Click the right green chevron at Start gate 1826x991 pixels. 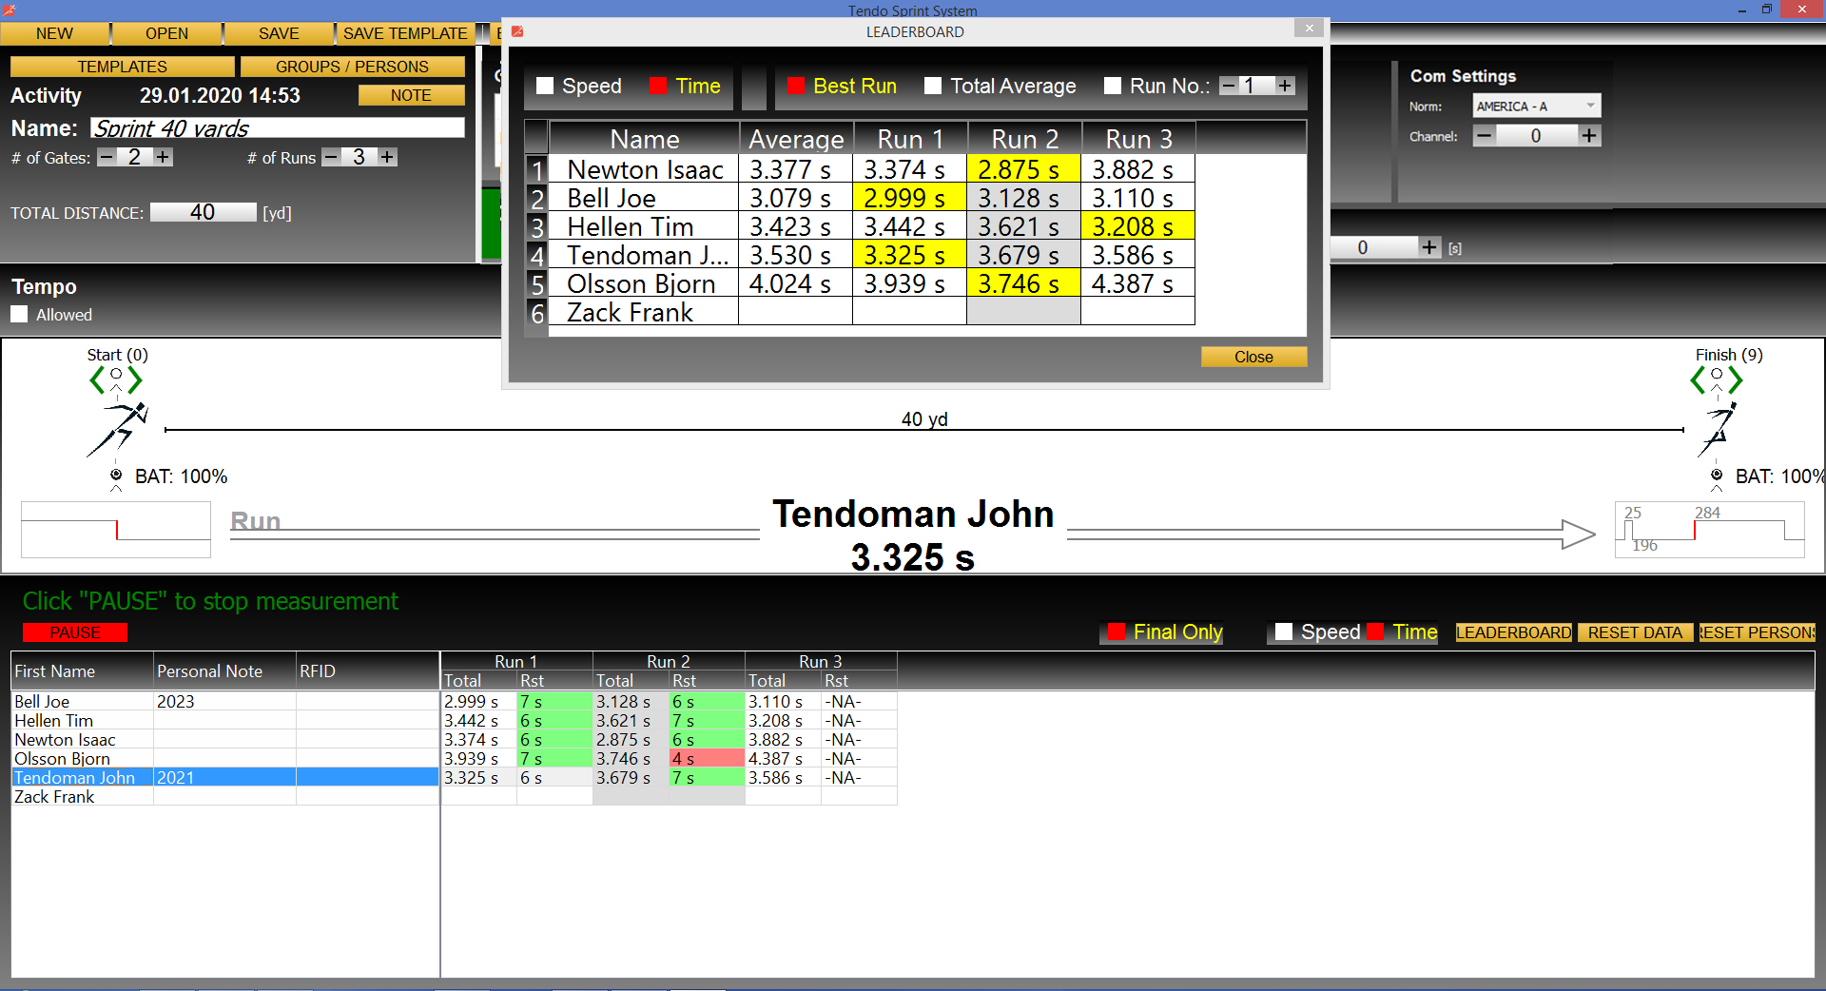coord(135,380)
